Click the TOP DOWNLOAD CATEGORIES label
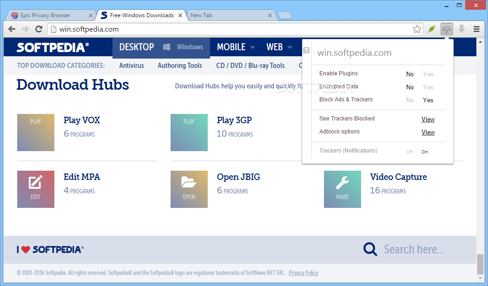Screen dimensions: 488x286 click(x=61, y=66)
